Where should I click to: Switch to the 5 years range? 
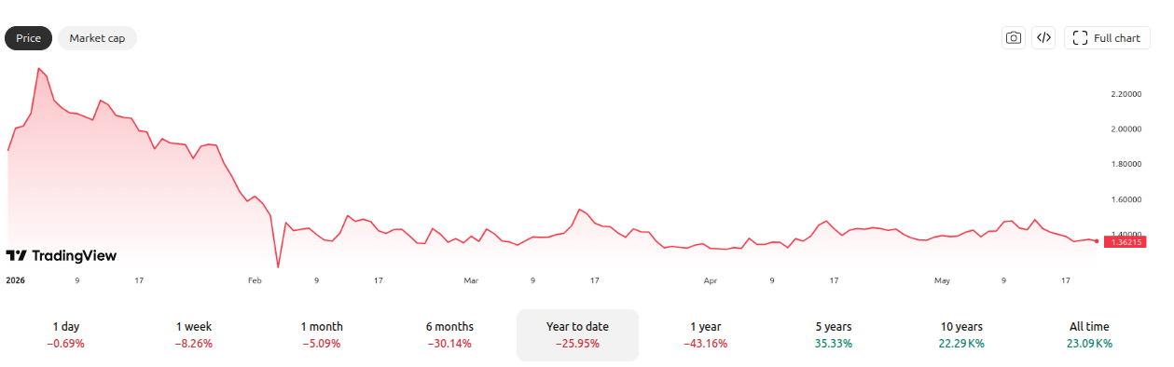[833, 334]
